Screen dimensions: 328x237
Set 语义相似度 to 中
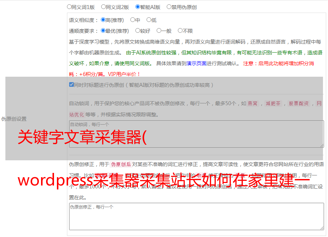[132, 20]
